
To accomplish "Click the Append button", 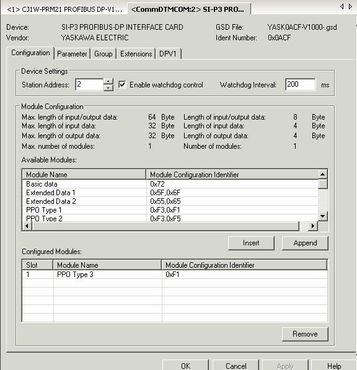I will [305, 243].
